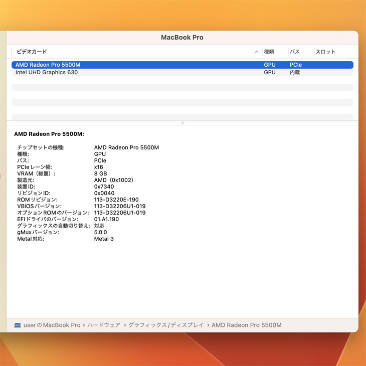Go to ハードウェア in the path bar

tap(104, 325)
